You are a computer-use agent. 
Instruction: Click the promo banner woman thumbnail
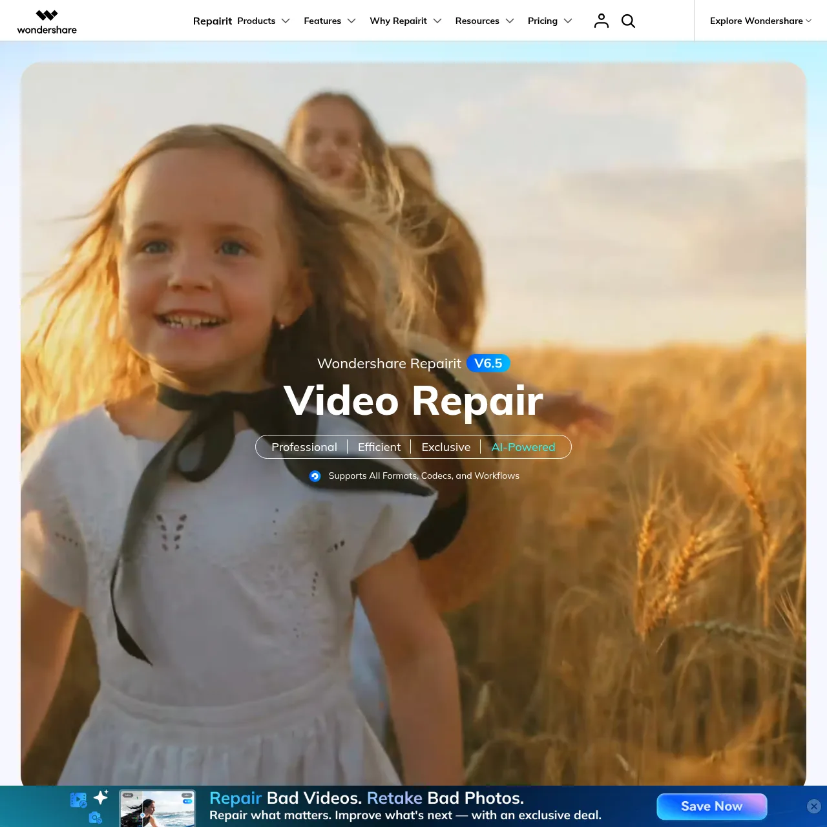tap(158, 808)
